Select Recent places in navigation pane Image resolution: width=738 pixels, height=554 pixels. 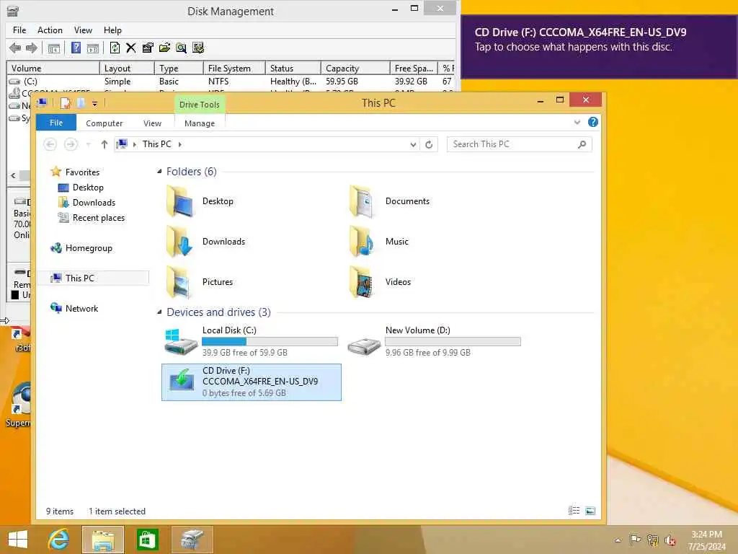tap(92, 218)
